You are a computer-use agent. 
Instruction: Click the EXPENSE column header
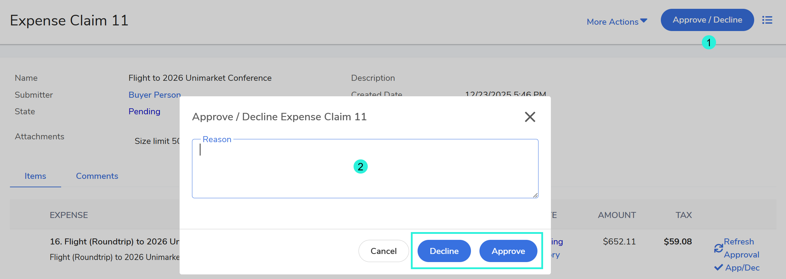[x=69, y=215]
